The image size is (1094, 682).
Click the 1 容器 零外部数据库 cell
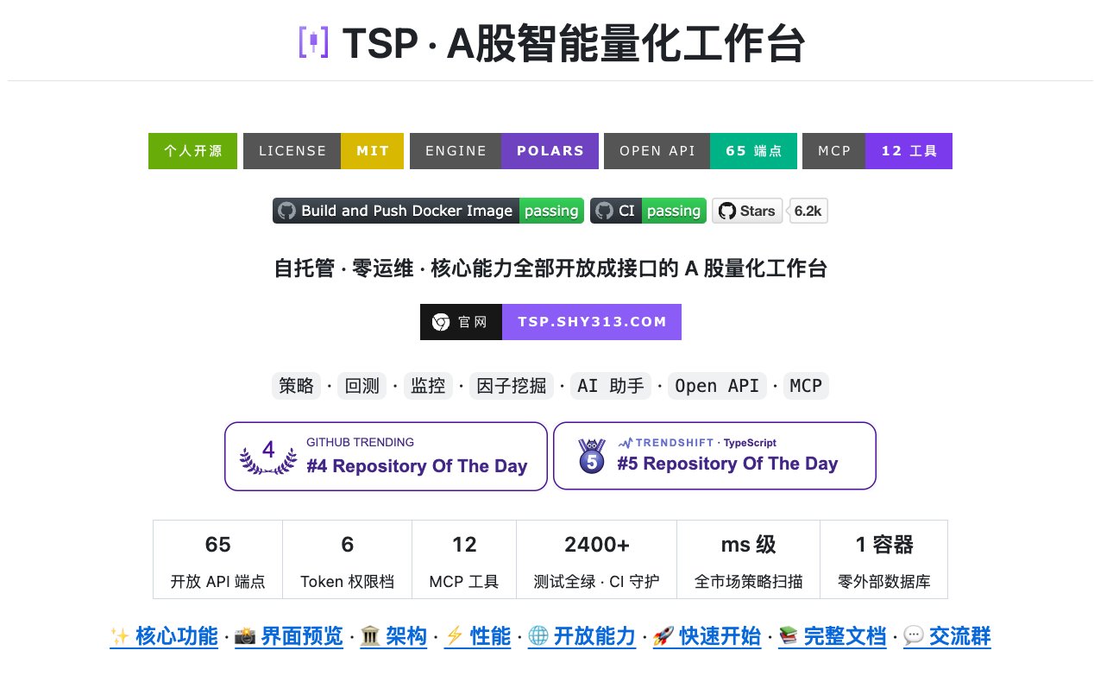point(884,559)
